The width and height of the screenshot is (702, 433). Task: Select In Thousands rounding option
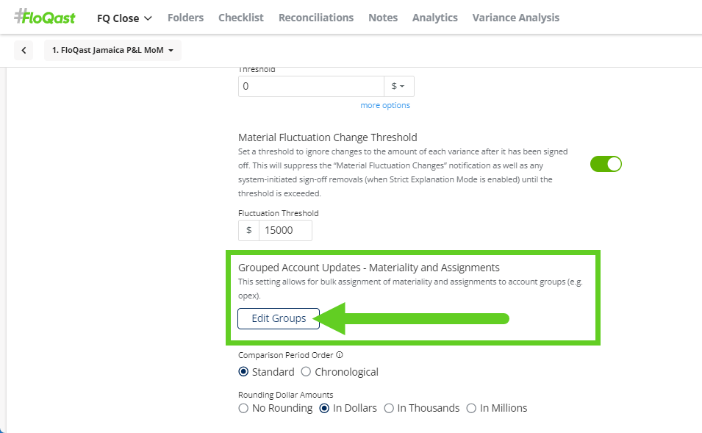click(390, 408)
